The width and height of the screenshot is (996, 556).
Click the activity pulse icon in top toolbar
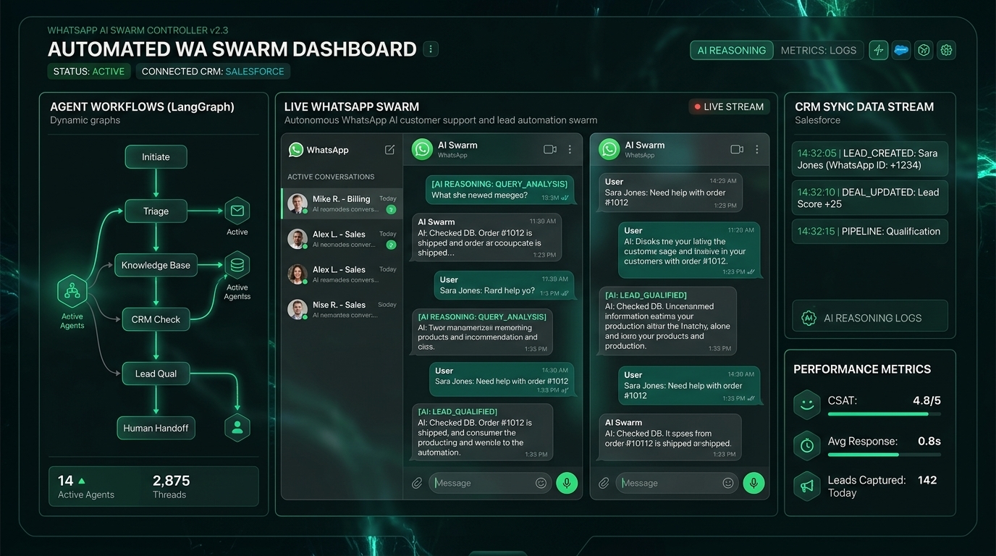(x=879, y=50)
